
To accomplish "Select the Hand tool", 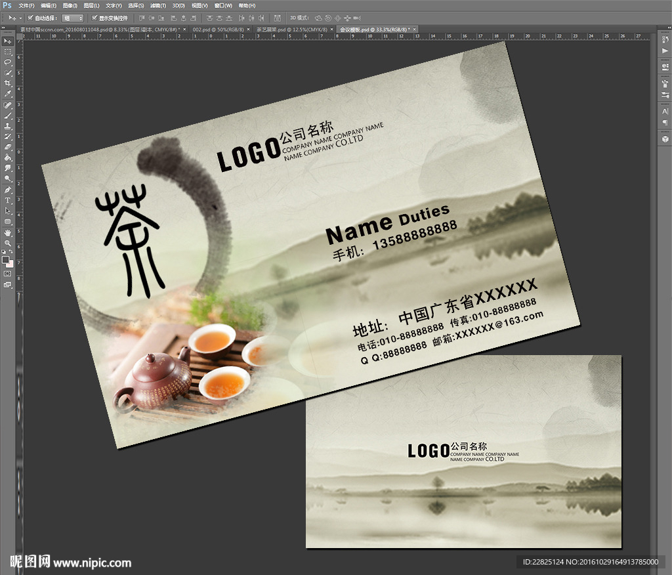I will [x=8, y=233].
